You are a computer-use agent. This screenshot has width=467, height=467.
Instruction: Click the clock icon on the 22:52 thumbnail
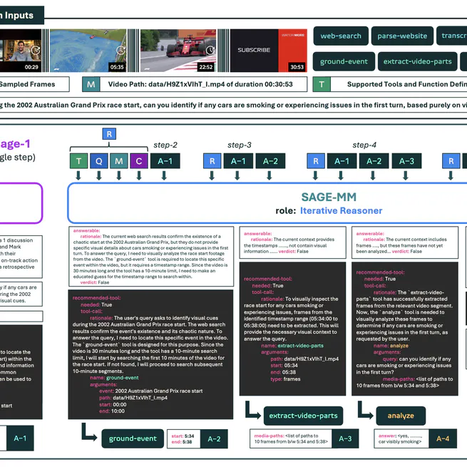pos(210,50)
